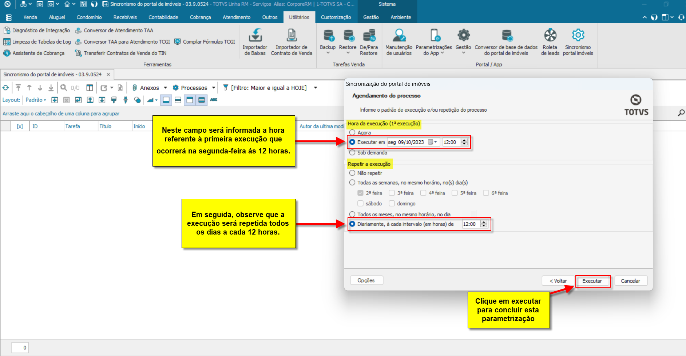Close the Sincronismo do portal de imóveis tab
686x356 pixels.
pos(108,75)
